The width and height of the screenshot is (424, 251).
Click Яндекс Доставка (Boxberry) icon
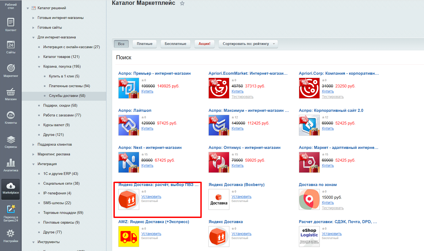(219, 199)
